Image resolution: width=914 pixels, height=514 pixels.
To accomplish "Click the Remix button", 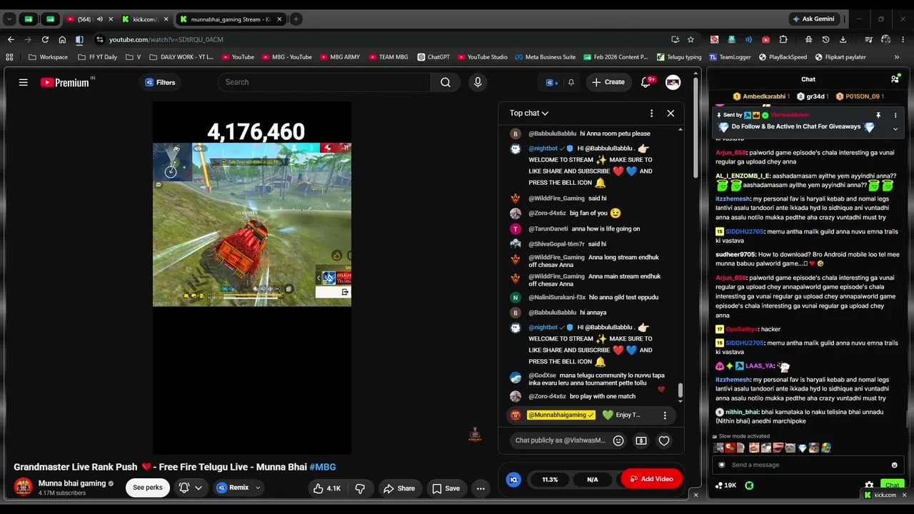I will tap(233, 488).
